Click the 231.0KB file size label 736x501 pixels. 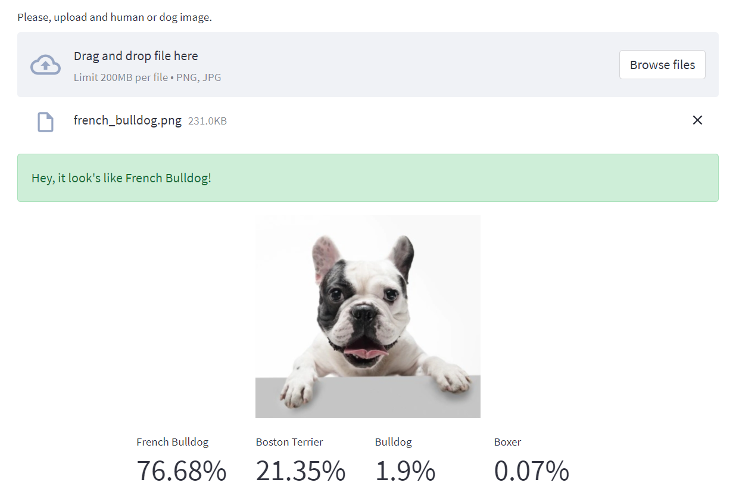pyautogui.click(x=207, y=120)
